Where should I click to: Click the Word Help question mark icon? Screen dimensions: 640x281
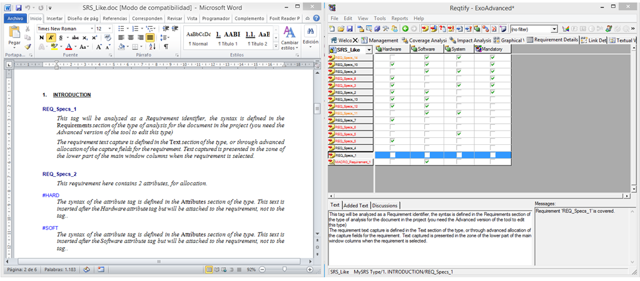click(x=316, y=18)
